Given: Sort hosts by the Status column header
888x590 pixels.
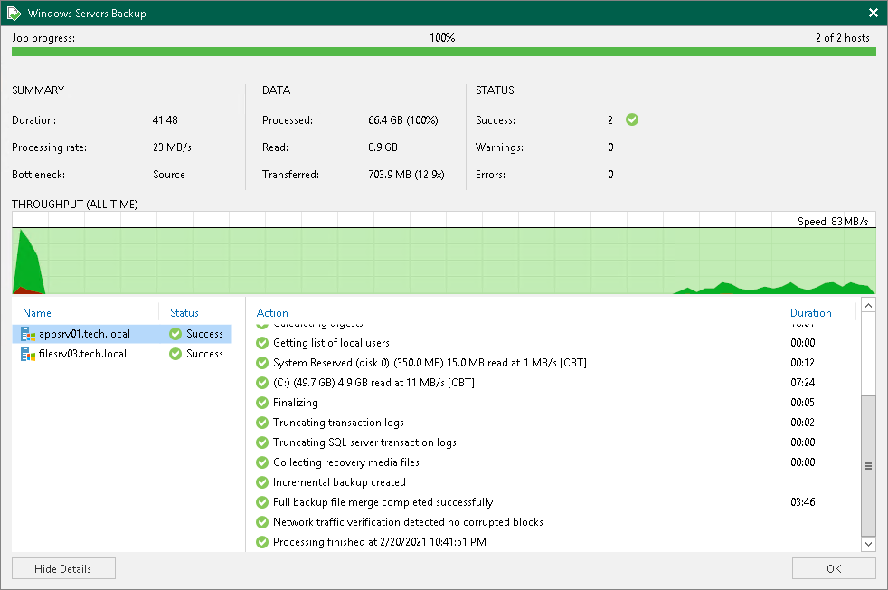Looking at the screenshot, I should coord(184,313).
